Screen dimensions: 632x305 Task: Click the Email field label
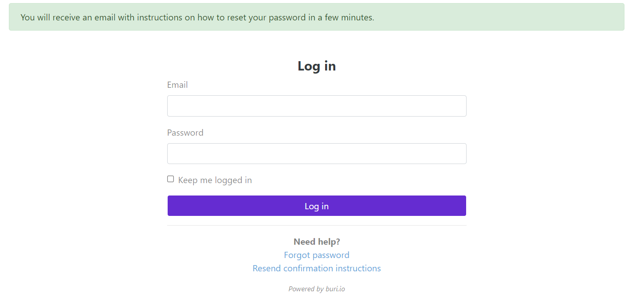point(177,85)
